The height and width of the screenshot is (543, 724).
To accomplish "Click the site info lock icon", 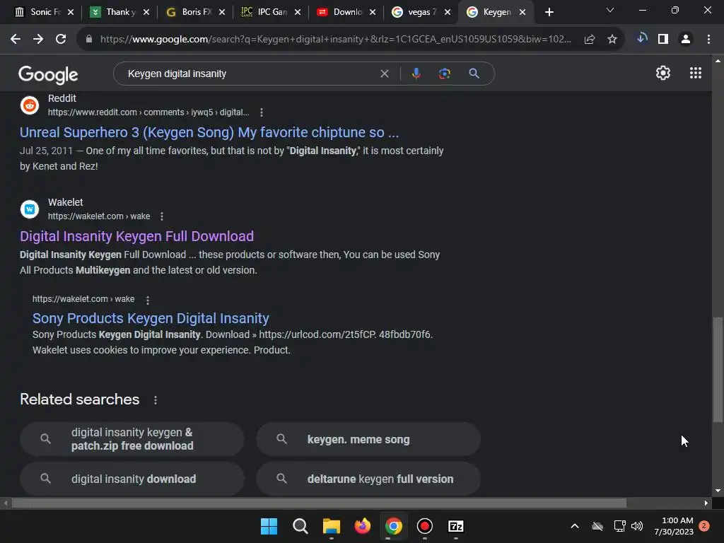I will [x=89, y=40].
